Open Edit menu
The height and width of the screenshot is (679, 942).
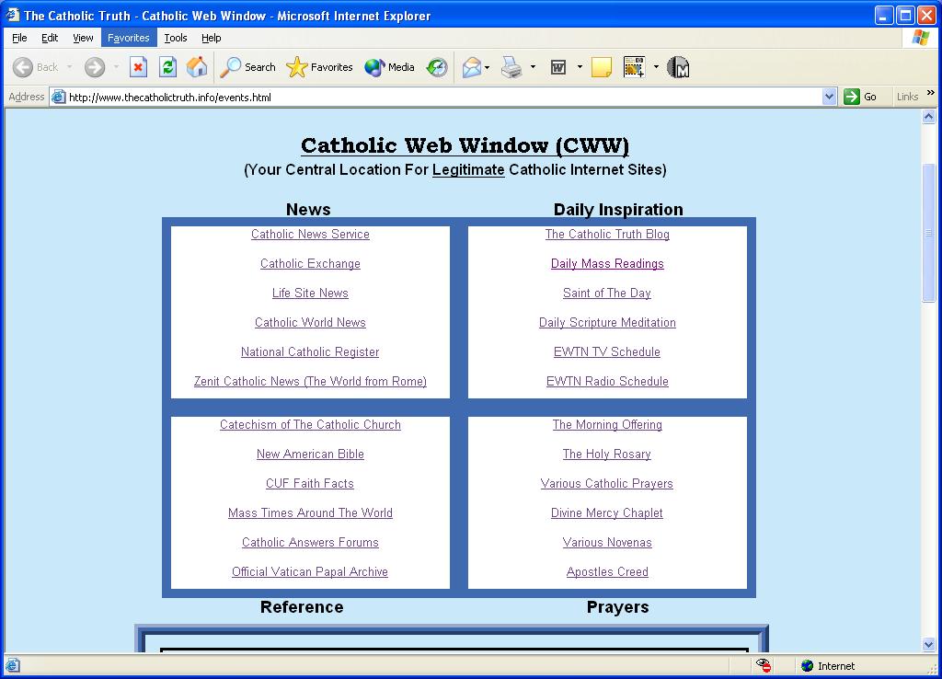tap(50, 38)
